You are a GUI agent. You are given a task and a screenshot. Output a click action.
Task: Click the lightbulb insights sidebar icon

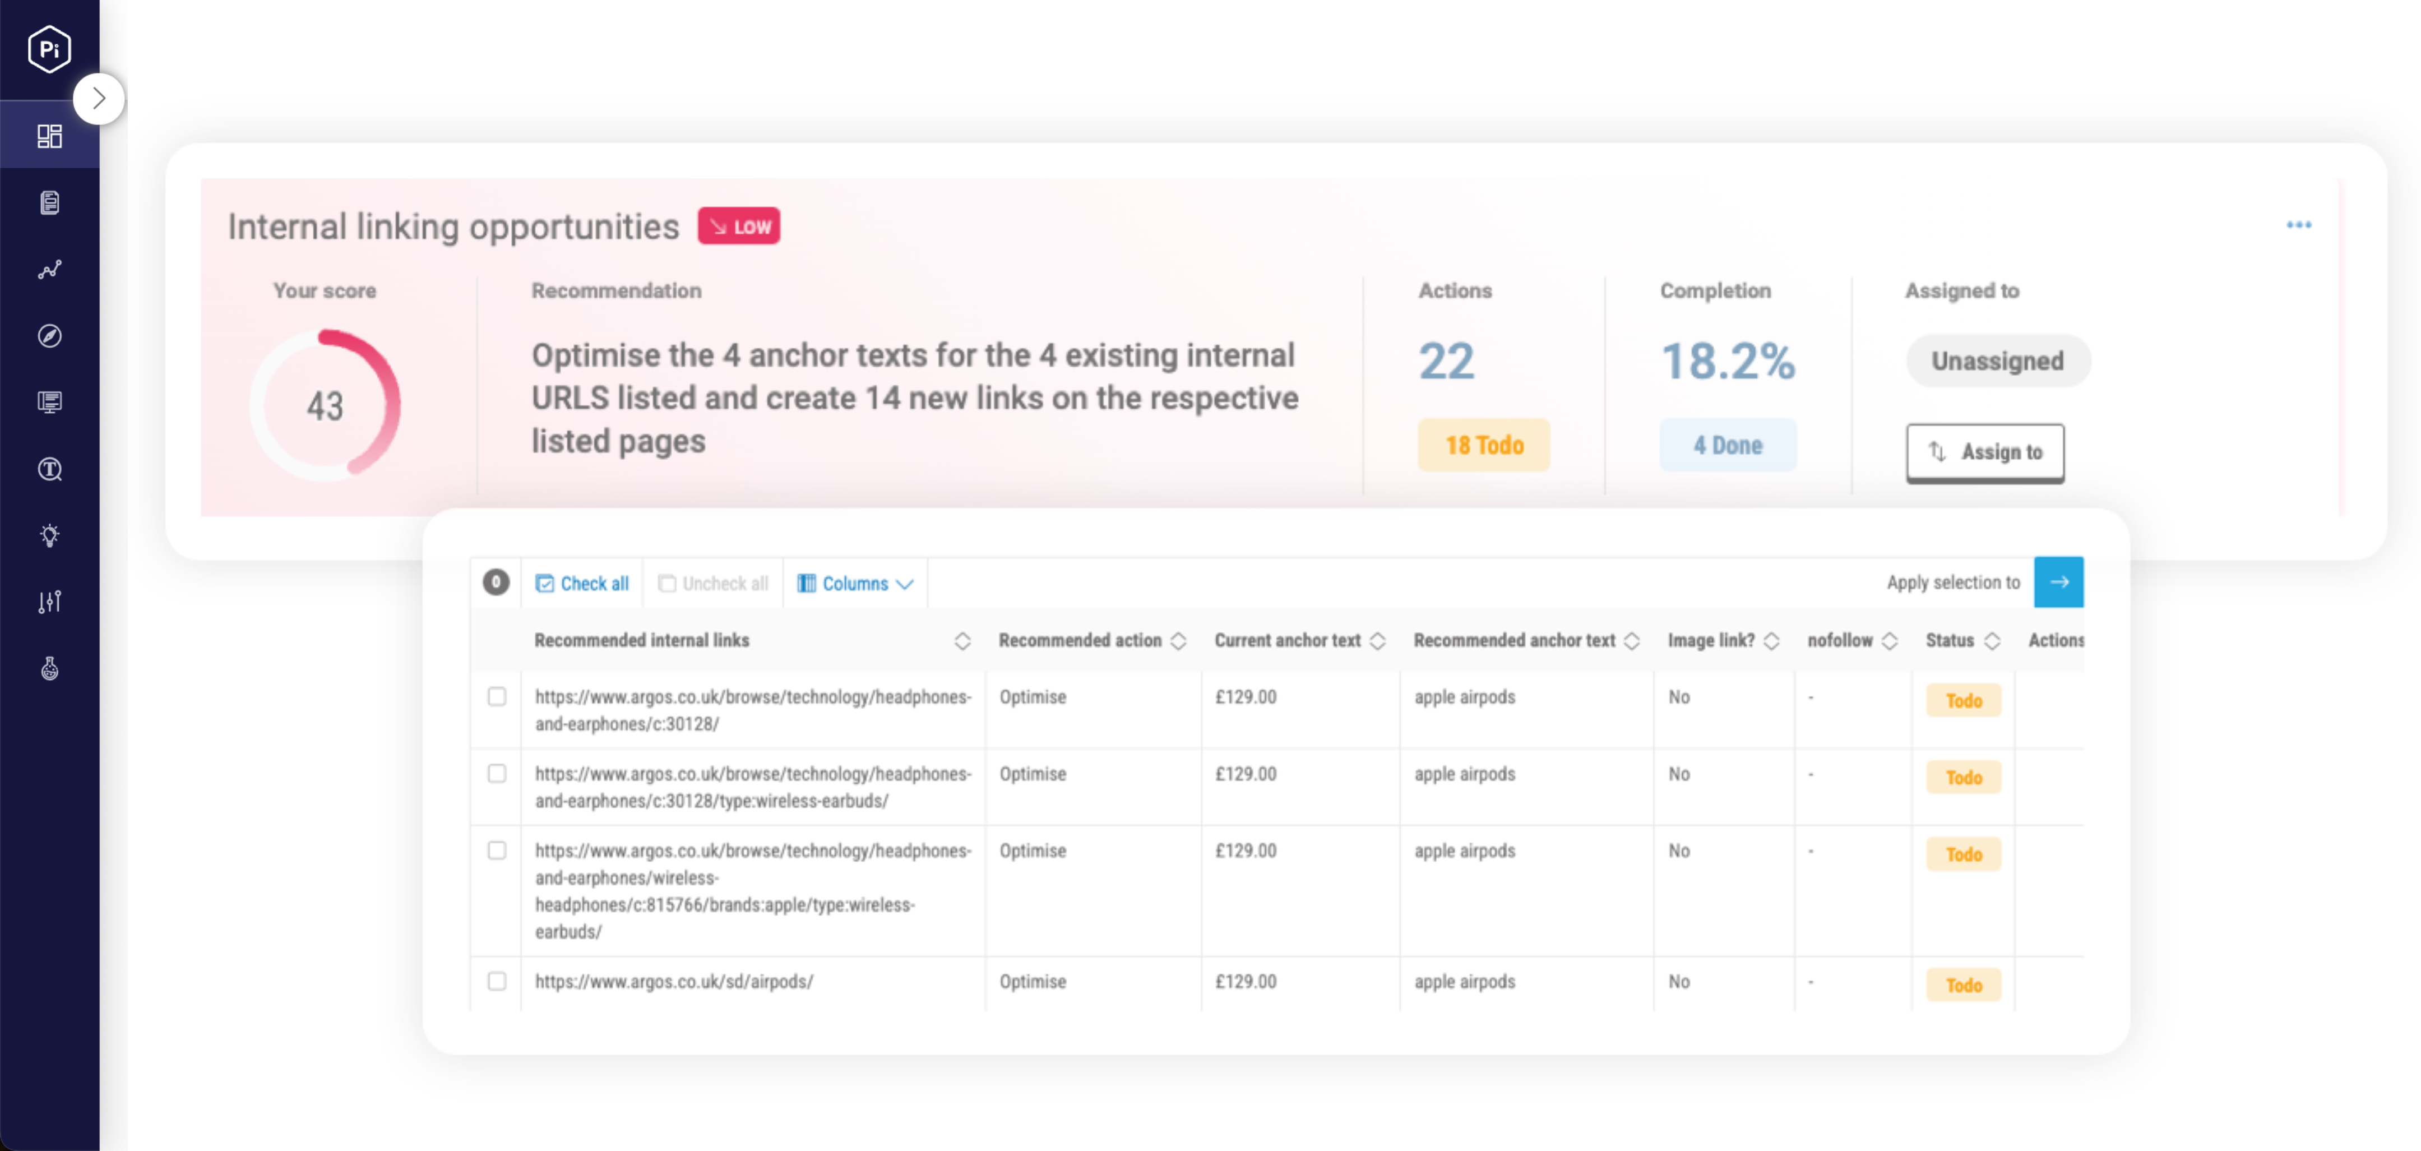49,535
